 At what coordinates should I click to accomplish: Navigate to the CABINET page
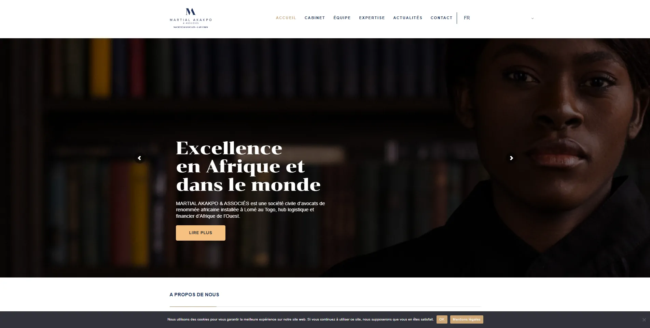[x=315, y=18]
